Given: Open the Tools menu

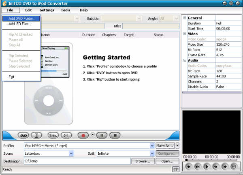Looking at the screenshot, I should 65,10.
